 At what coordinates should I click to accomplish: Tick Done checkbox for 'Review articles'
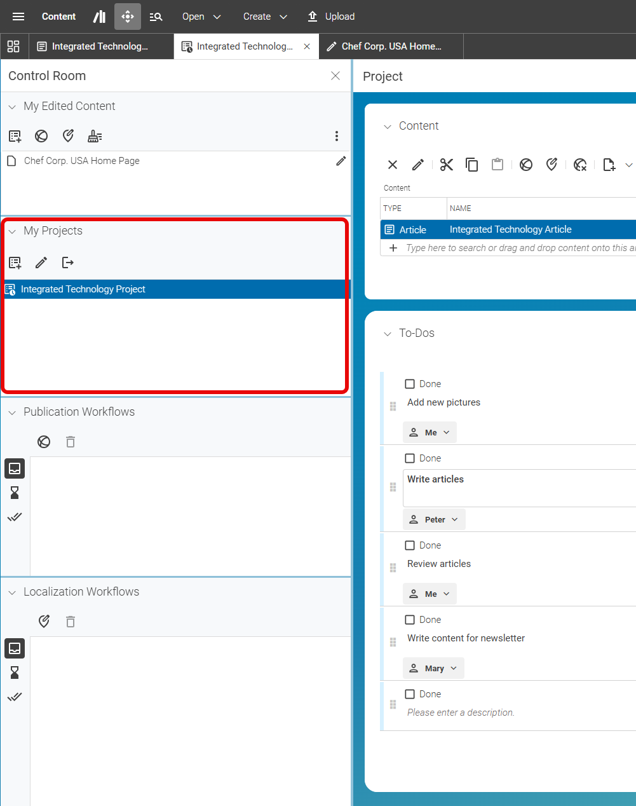pos(410,545)
